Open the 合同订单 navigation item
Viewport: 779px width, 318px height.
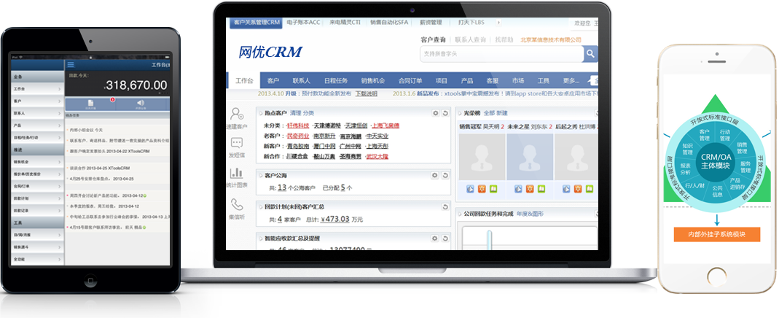[x=410, y=80]
